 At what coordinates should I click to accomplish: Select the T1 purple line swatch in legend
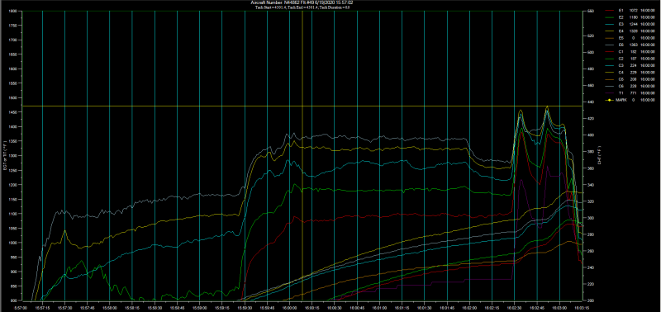(610, 93)
